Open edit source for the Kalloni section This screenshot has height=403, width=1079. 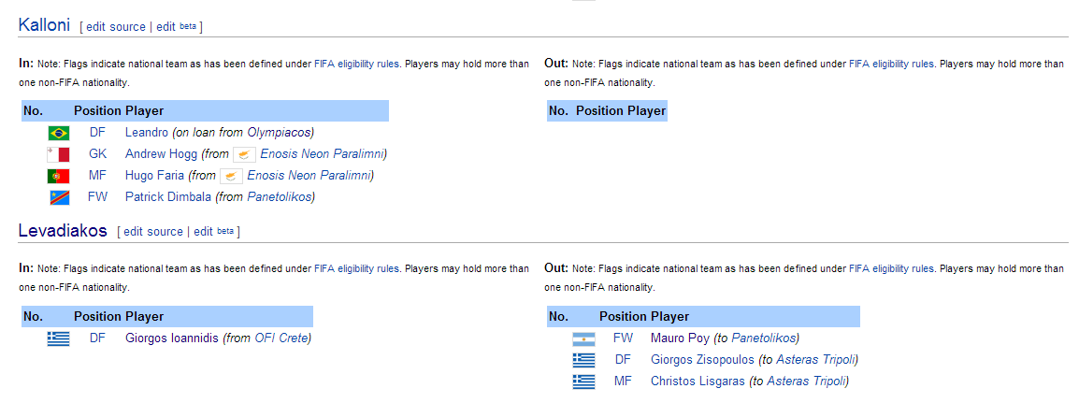(116, 27)
